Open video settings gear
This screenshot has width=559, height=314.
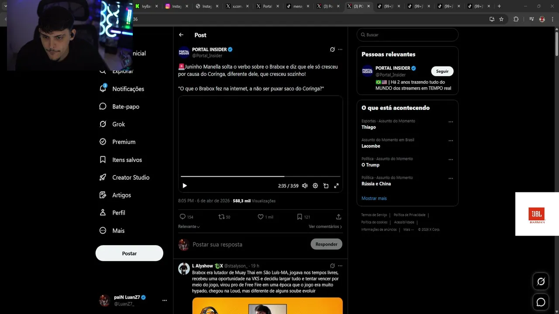(x=315, y=186)
